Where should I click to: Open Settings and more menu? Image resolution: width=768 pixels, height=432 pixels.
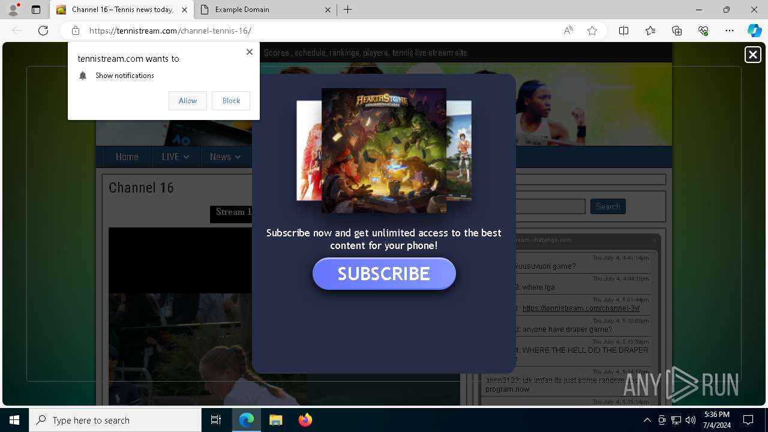click(x=730, y=31)
